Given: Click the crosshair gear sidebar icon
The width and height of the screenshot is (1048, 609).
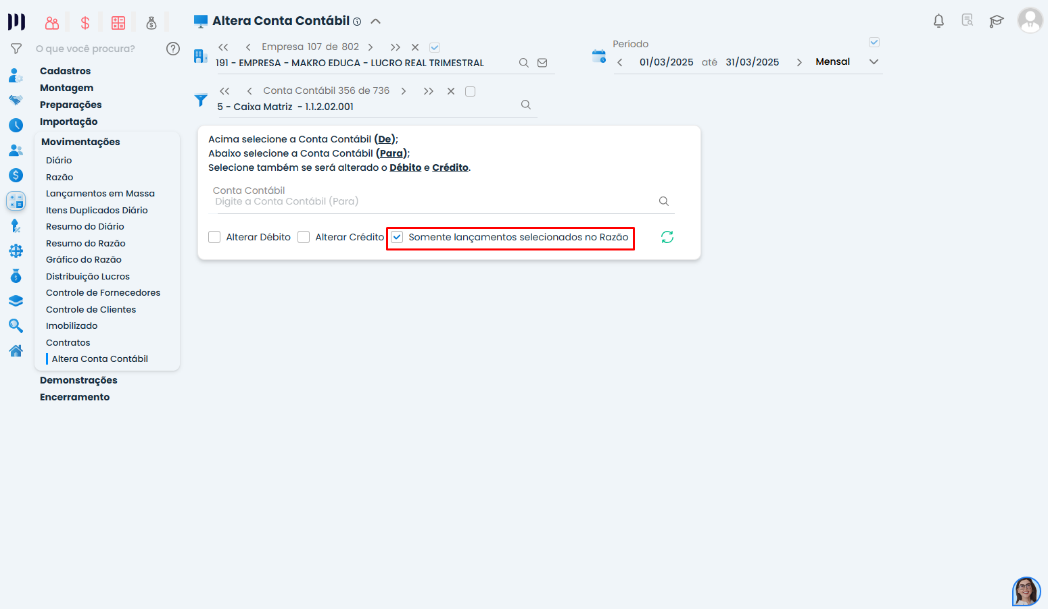Looking at the screenshot, I should click(16, 250).
